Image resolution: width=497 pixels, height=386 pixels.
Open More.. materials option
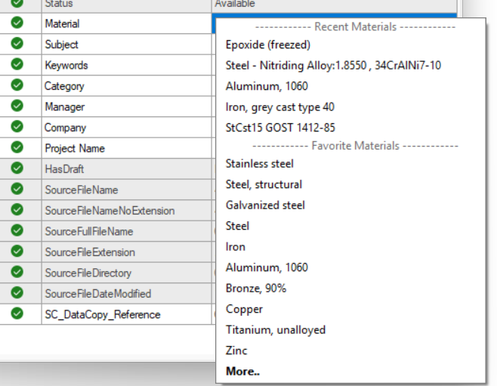click(242, 371)
